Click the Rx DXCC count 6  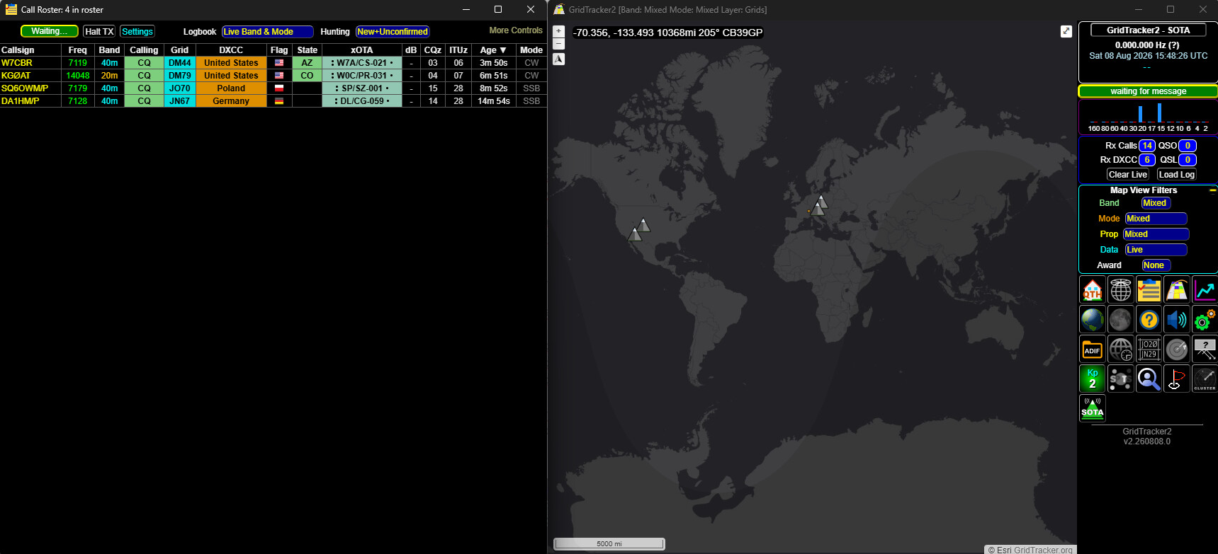point(1147,160)
